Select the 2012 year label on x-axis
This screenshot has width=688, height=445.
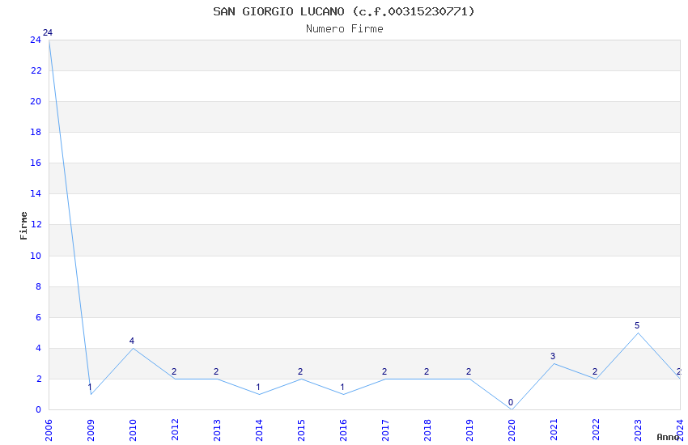175,430
